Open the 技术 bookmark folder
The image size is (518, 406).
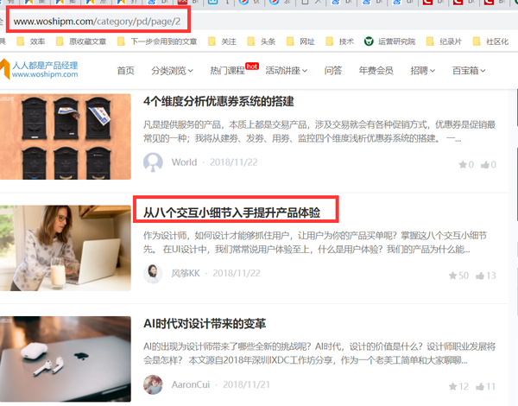click(340, 41)
